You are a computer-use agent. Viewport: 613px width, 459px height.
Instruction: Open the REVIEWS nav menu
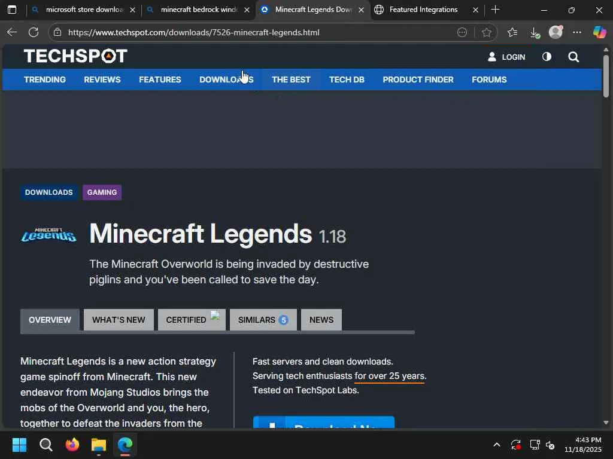[102, 79]
